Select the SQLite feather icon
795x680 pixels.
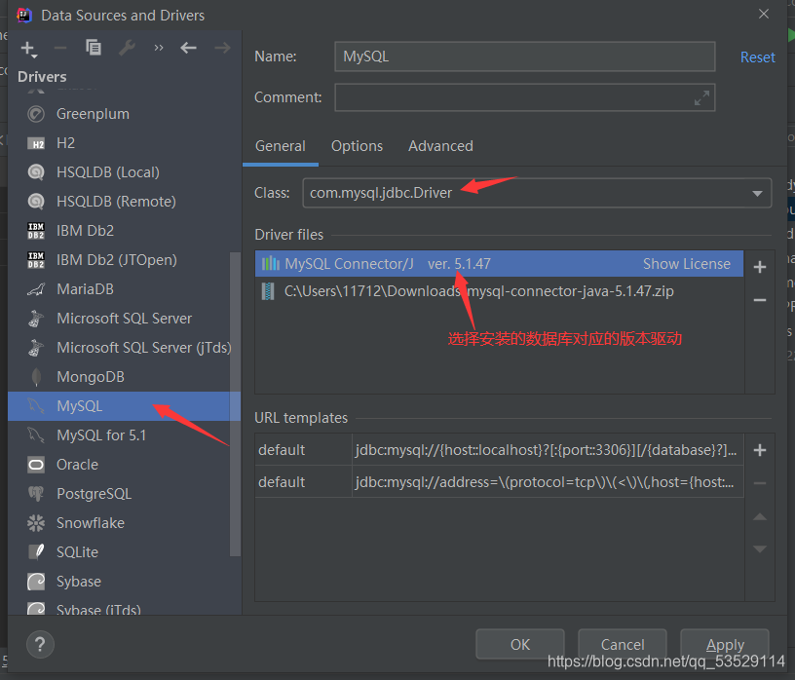[x=36, y=551]
